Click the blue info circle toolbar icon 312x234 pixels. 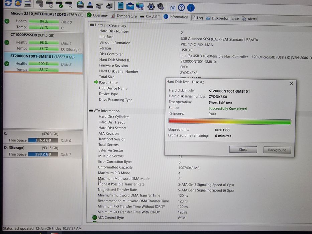pyautogui.click(x=191, y=8)
